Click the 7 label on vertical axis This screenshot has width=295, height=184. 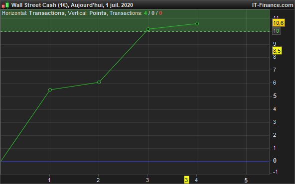point(275,70)
